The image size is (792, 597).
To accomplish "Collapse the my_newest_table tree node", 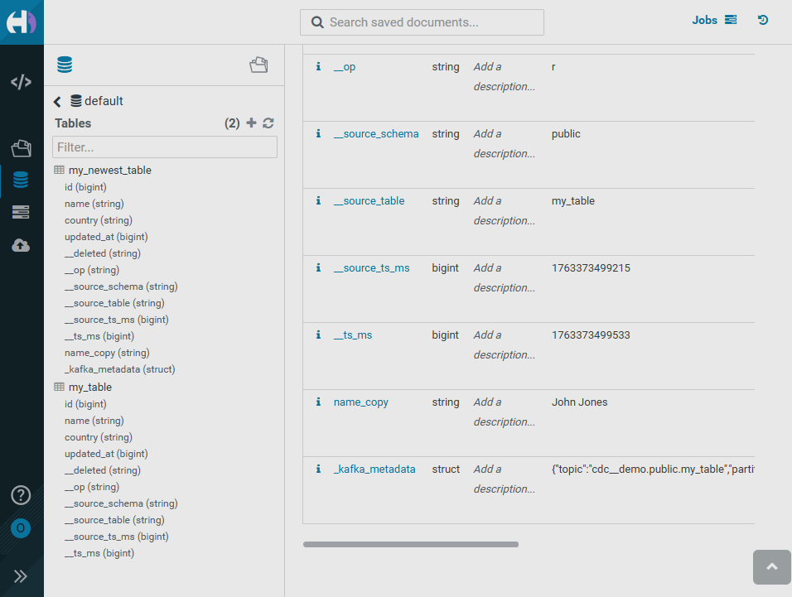I will tap(59, 170).
